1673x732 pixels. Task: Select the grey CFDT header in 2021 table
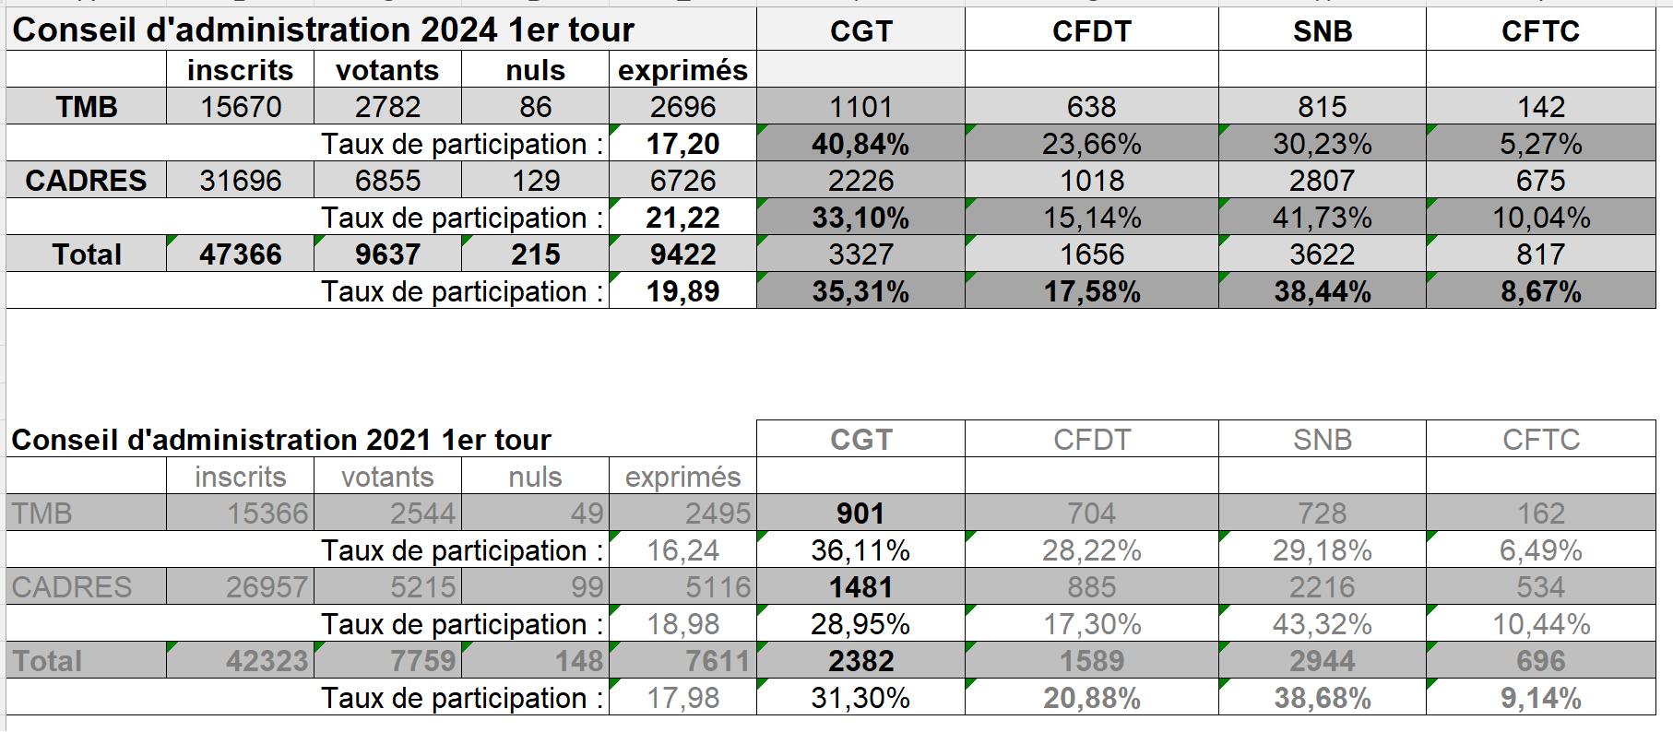(1091, 440)
